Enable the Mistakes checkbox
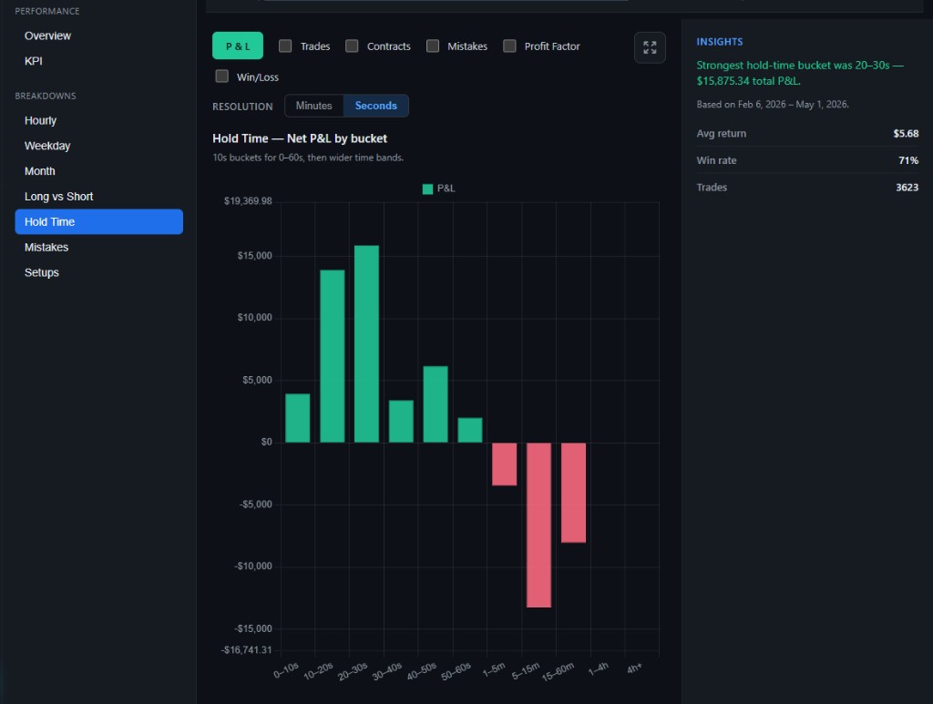933x704 pixels. 433,46
